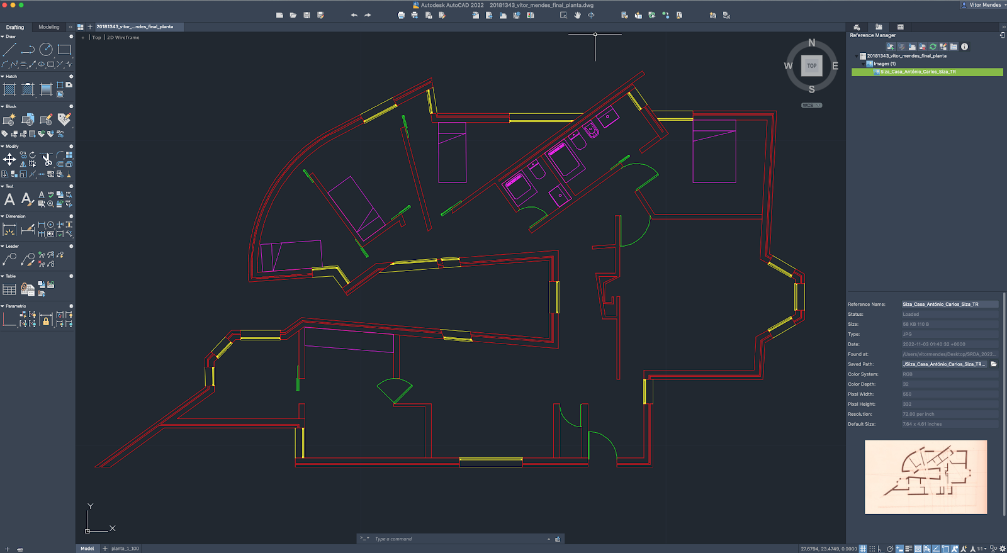Toggle Transparency display in status bar
1007x553 pixels.
(918, 549)
